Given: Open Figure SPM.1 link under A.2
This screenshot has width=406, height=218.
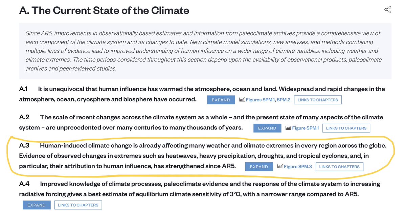Looking at the screenshot, I should tap(306, 128).
